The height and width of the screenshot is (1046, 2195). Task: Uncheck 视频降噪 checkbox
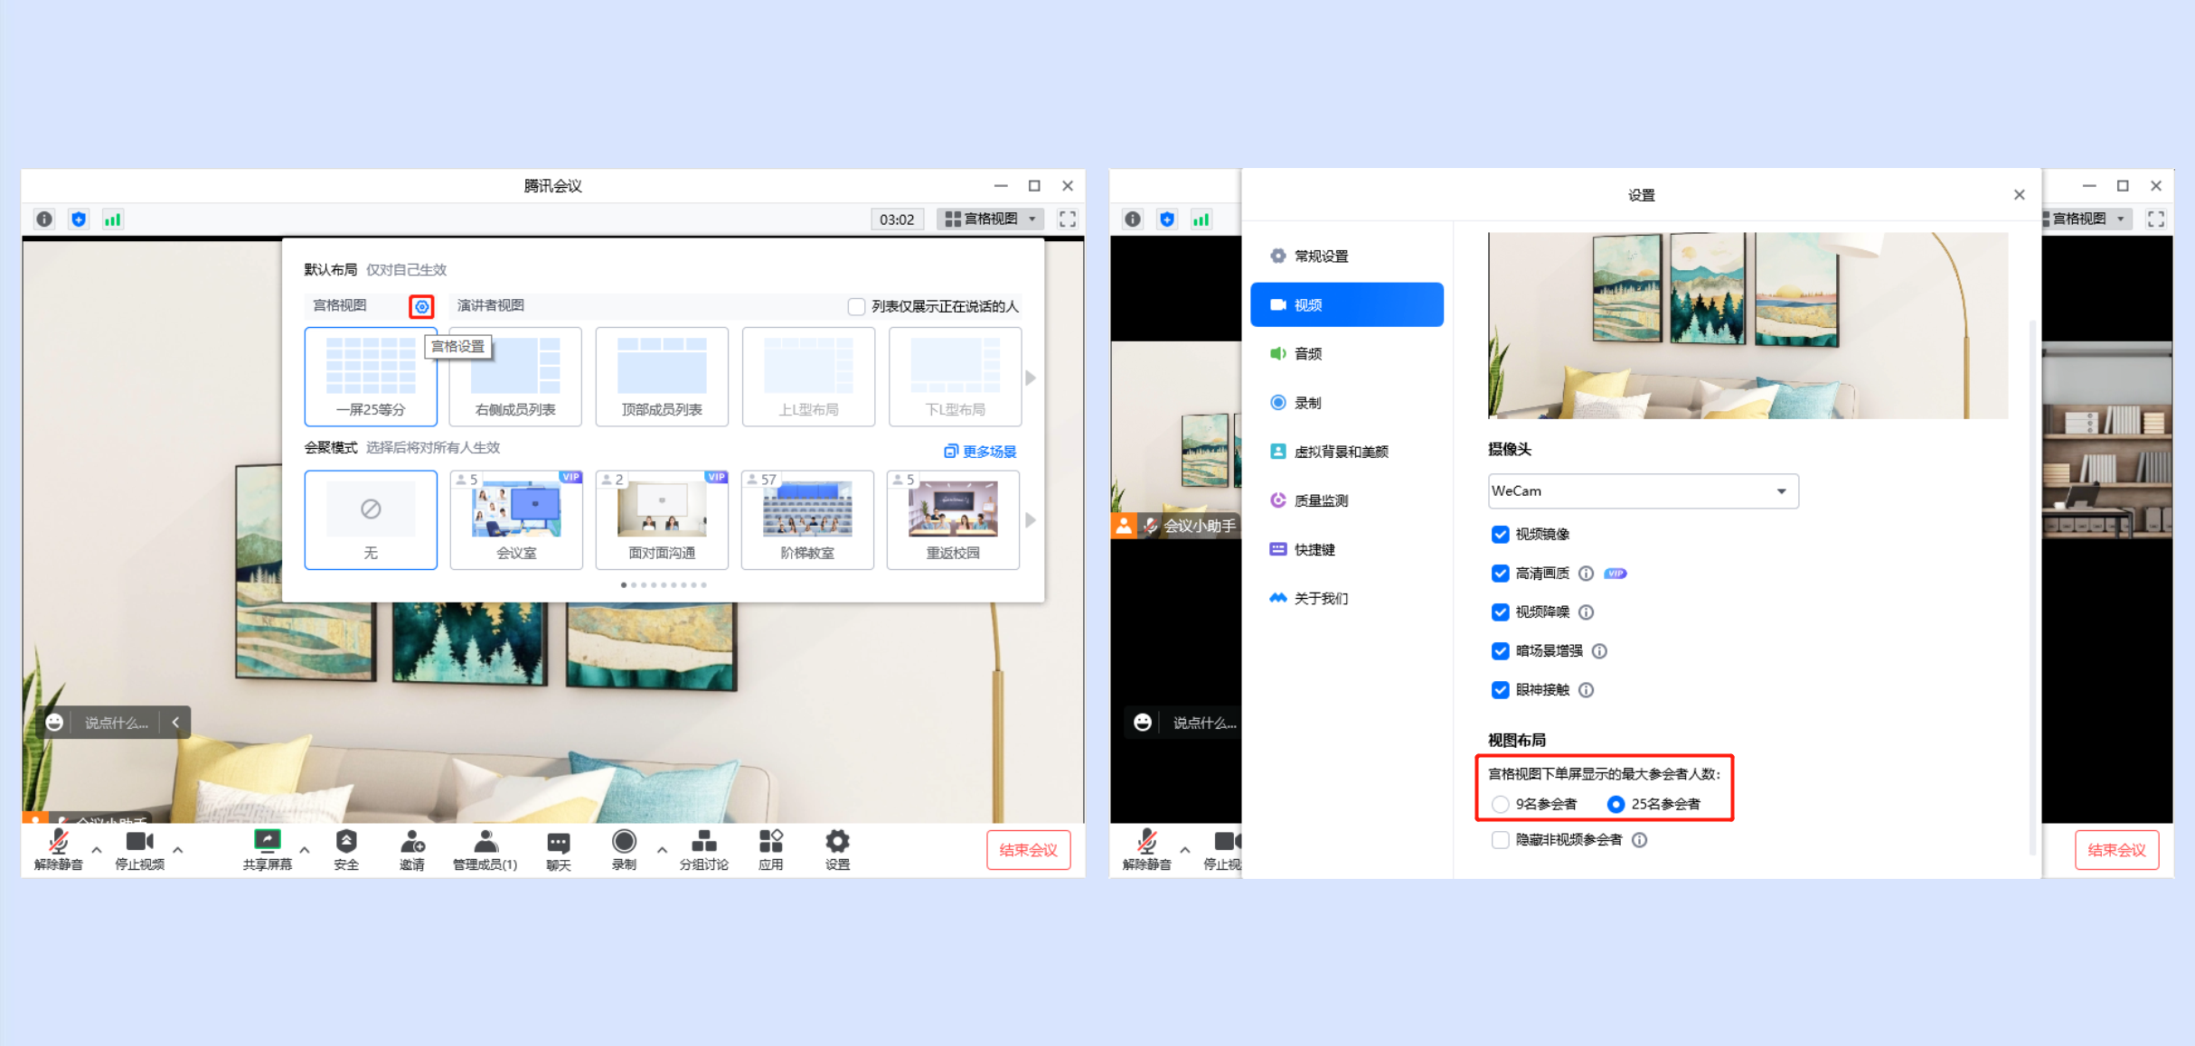(x=1500, y=612)
